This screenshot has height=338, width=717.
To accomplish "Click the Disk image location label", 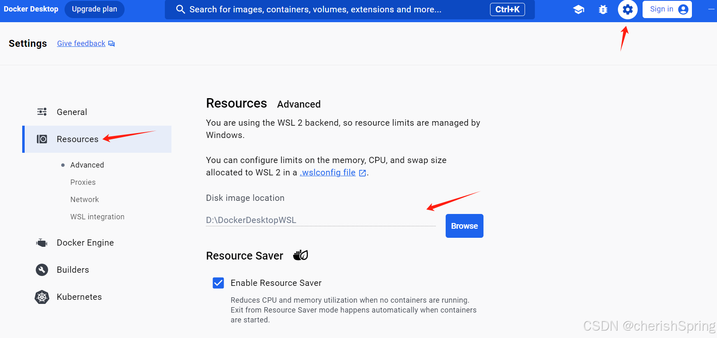I will click(x=245, y=198).
